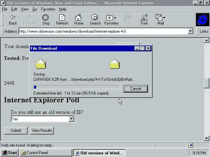Open the Help menu

click(63, 9)
